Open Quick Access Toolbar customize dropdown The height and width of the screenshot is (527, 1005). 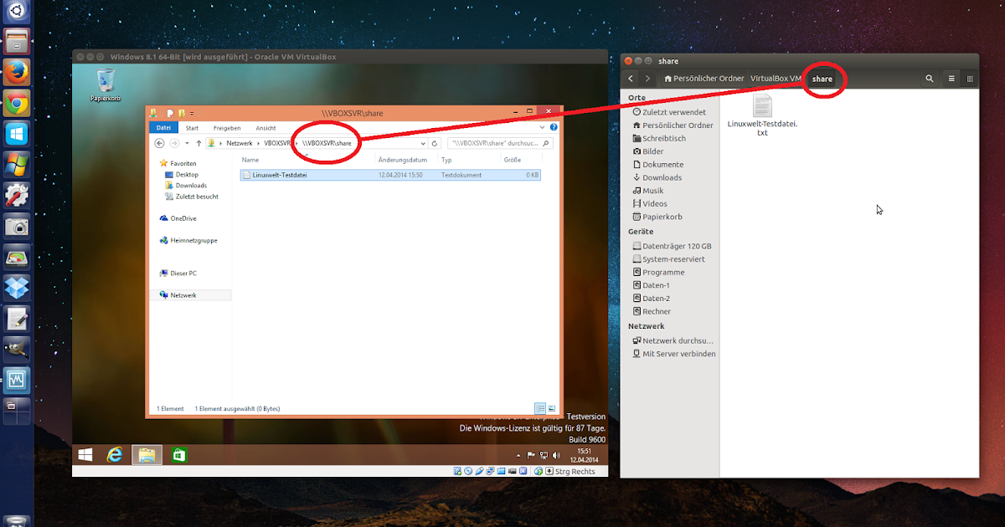pos(192,113)
